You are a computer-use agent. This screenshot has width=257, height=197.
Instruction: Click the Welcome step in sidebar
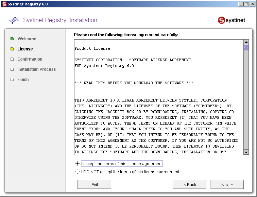tap(27, 39)
